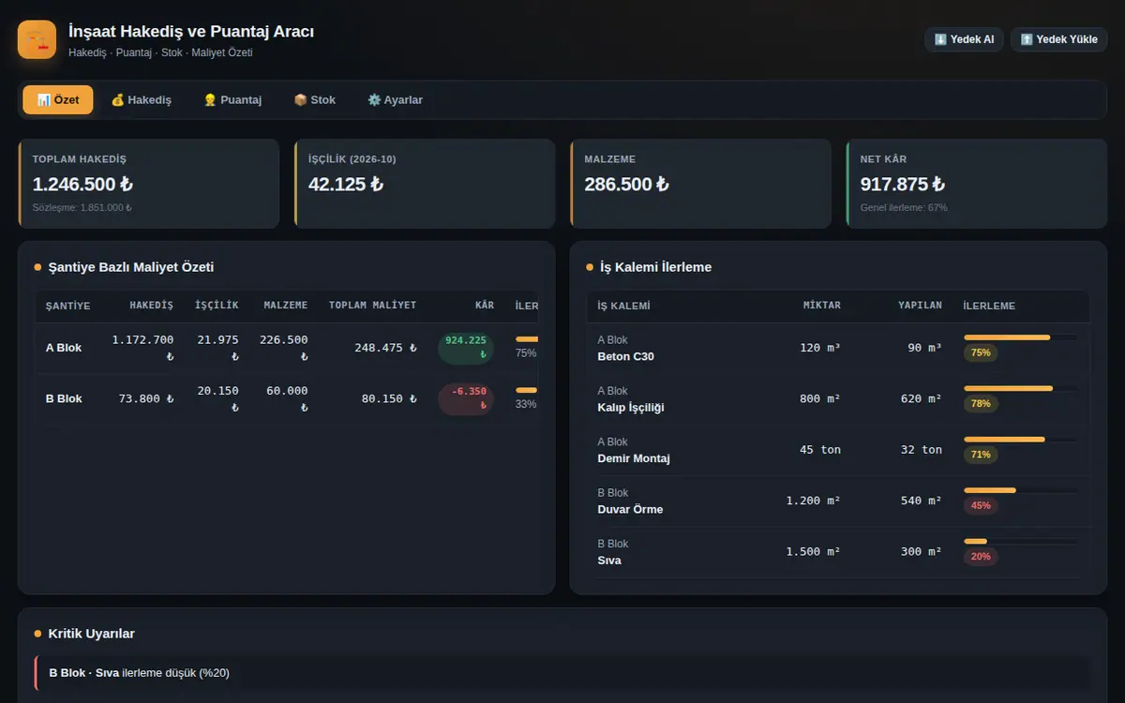The width and height of the screenshot is (1125, 703).
Task: Click the Duvar Örme progress bar
Action: pyautogui.click(x=1020, y=490)
